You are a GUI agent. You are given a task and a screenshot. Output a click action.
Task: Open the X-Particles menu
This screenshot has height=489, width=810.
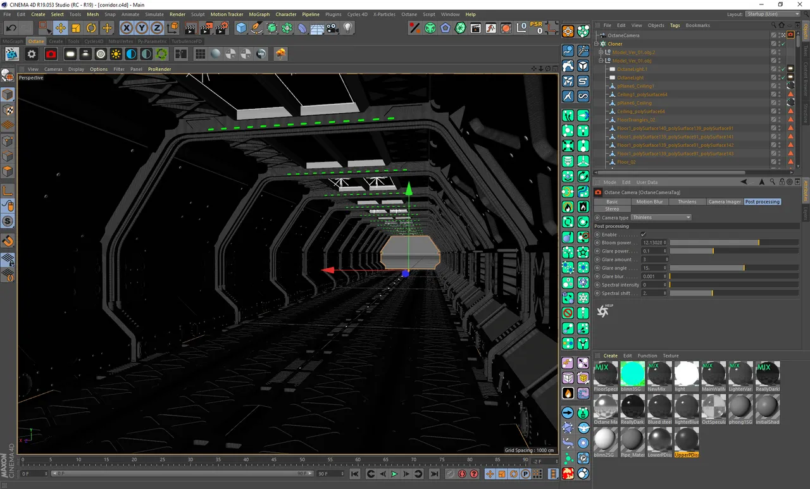pyautogui.click(x=383, y=14)
